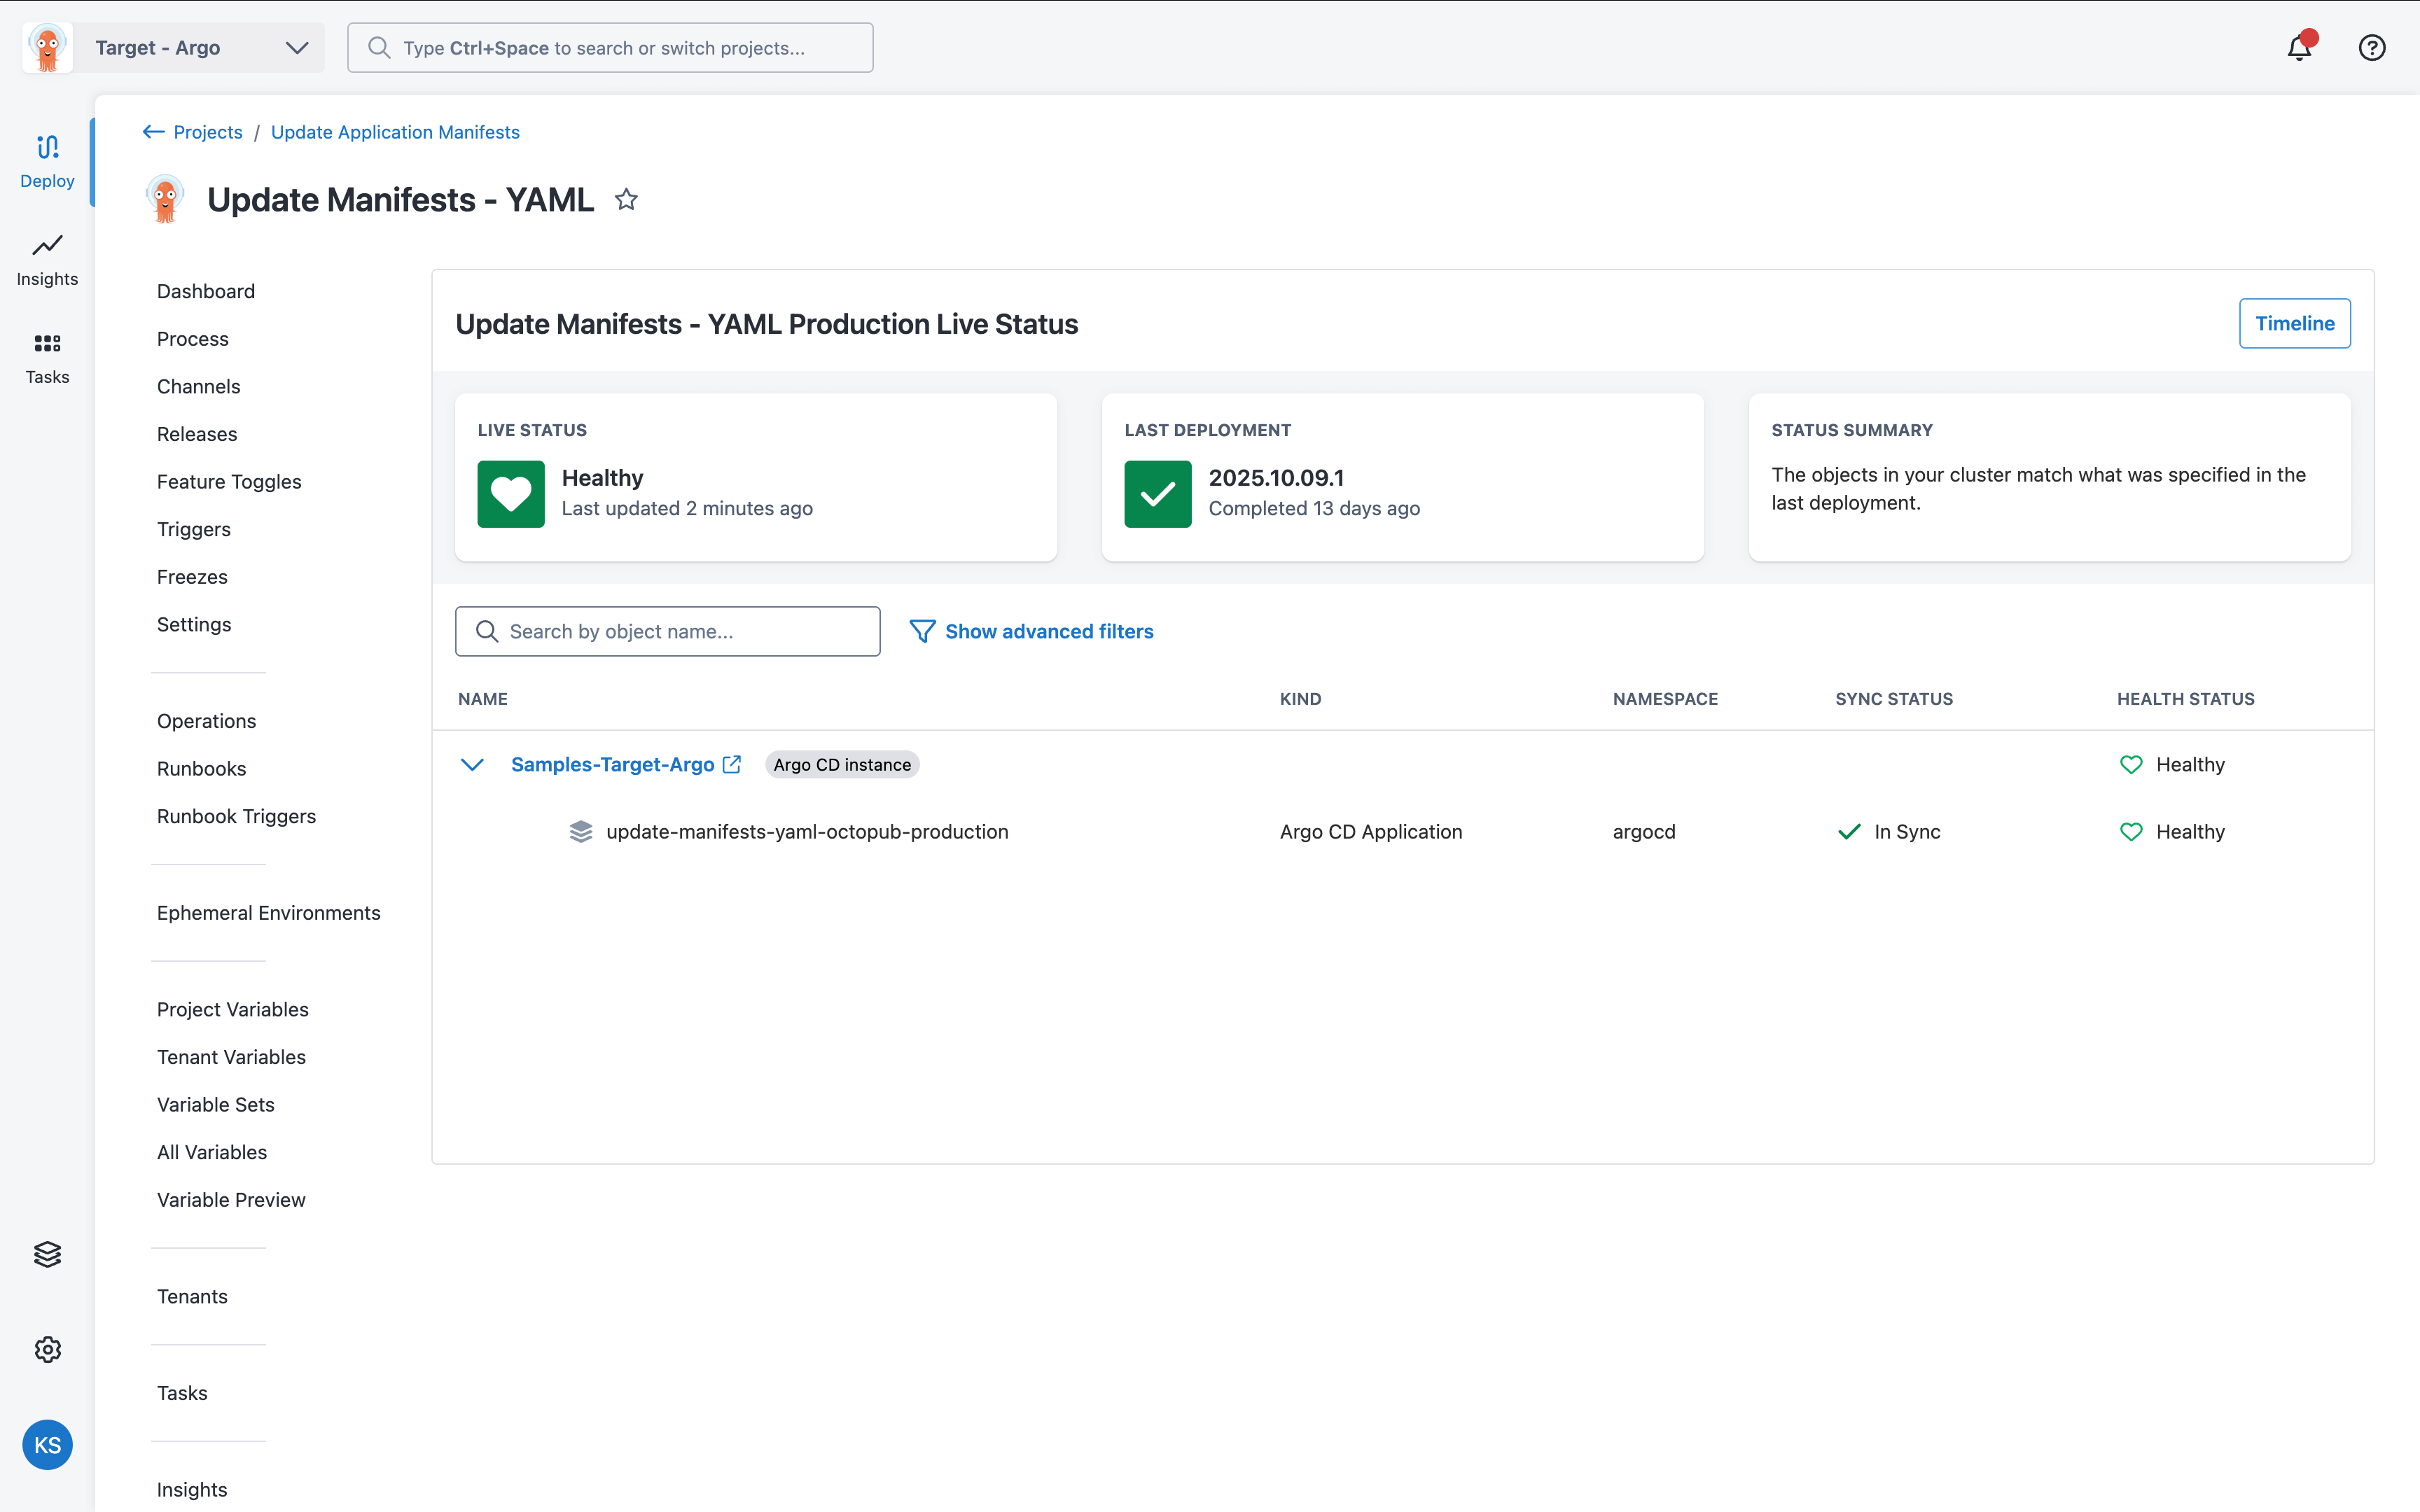Open the Feature Toggles page
2420x1512 pixels.
click(229, 481)
